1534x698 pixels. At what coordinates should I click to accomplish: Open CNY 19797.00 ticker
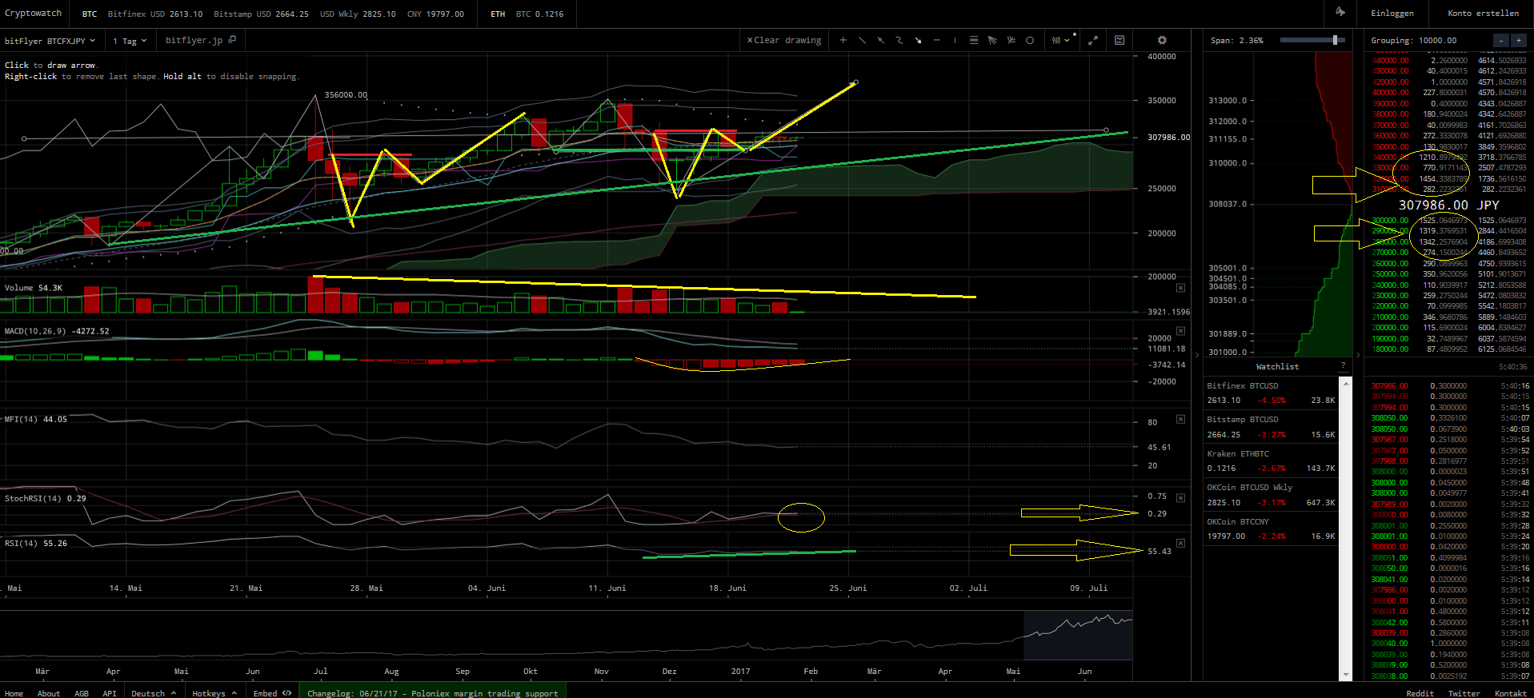[x=435, y=14]
